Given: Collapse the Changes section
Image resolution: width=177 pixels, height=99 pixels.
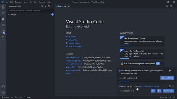Looking at the screenshot, I should pos(9,15).
